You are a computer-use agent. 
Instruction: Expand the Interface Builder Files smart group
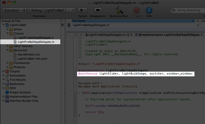click(4, 101)
